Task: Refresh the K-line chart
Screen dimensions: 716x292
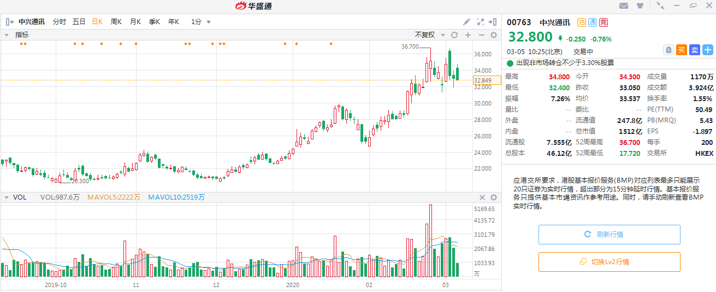Action: (454, 35)
